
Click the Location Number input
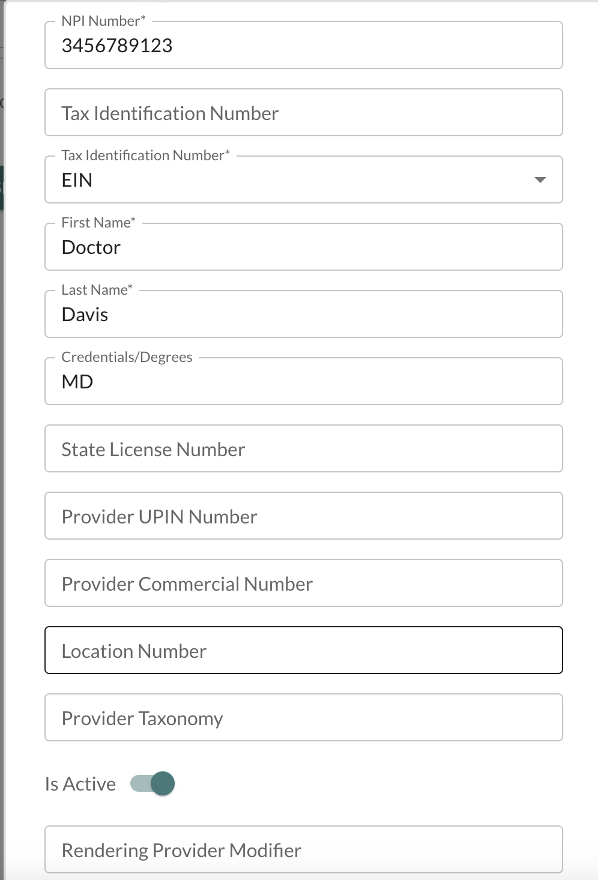(x=303, y=651)
